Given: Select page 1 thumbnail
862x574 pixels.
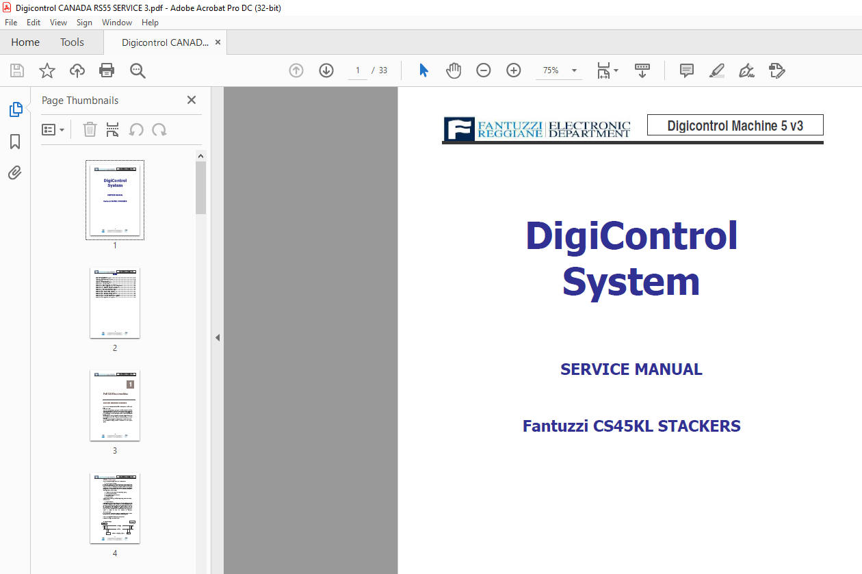Looking at the screenshot, I should [115, 200].
